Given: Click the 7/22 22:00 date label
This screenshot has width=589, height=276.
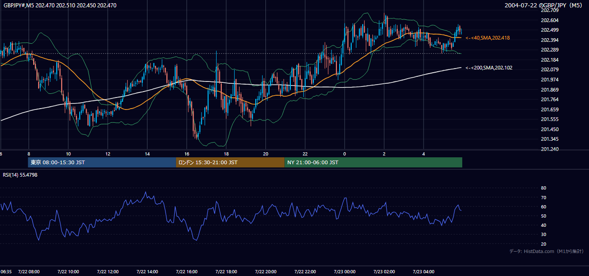Looking at the screenshot, I should [305, 271].
